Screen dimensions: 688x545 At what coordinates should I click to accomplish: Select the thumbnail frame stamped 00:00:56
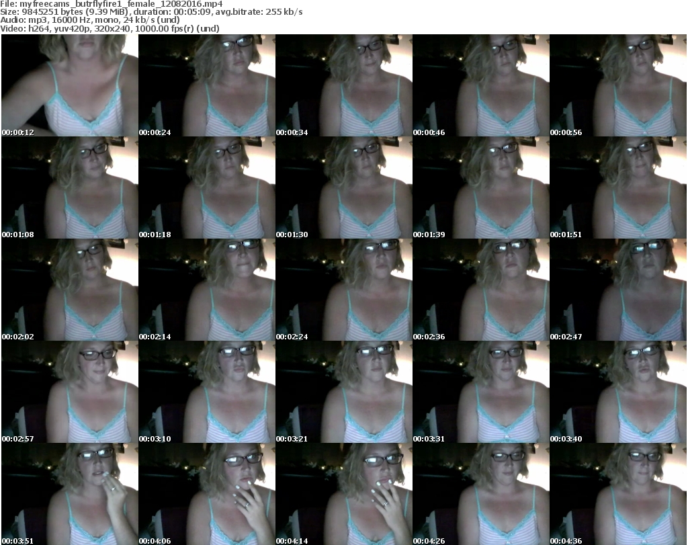point(618,85)
